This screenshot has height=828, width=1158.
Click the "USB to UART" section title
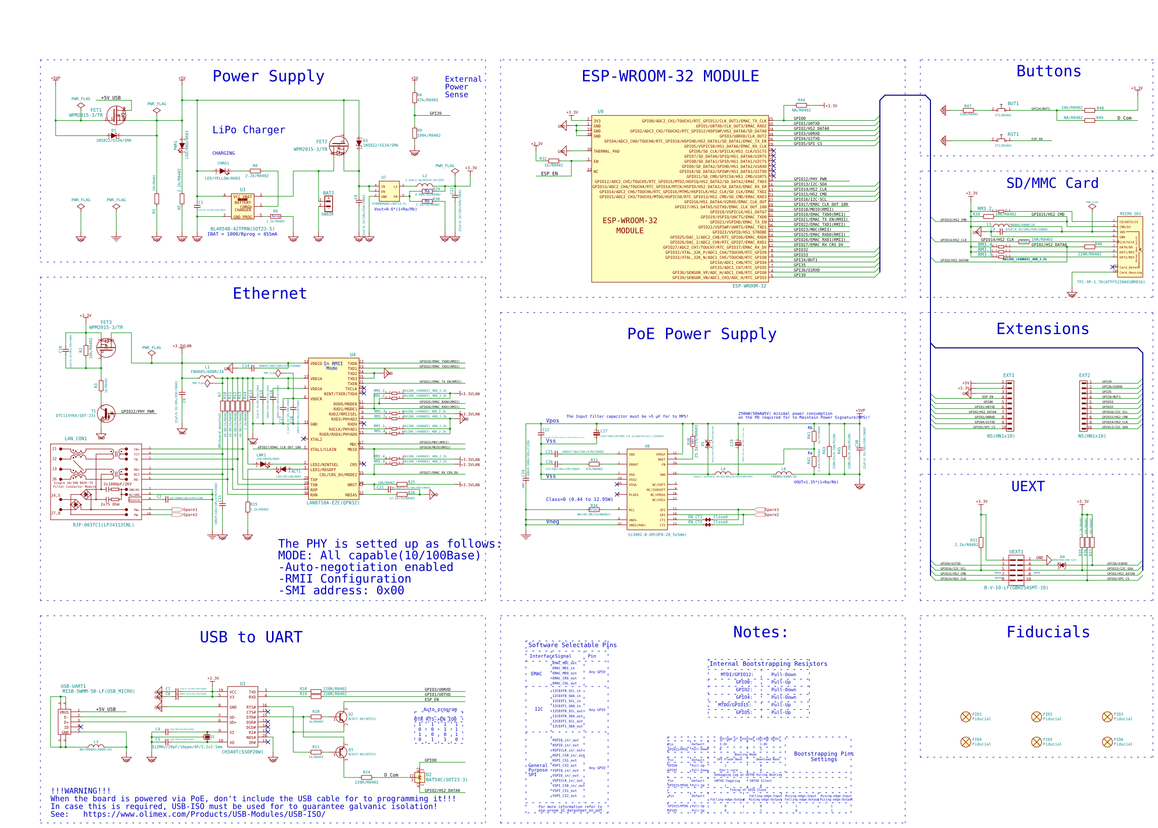(x=251, y=637)
